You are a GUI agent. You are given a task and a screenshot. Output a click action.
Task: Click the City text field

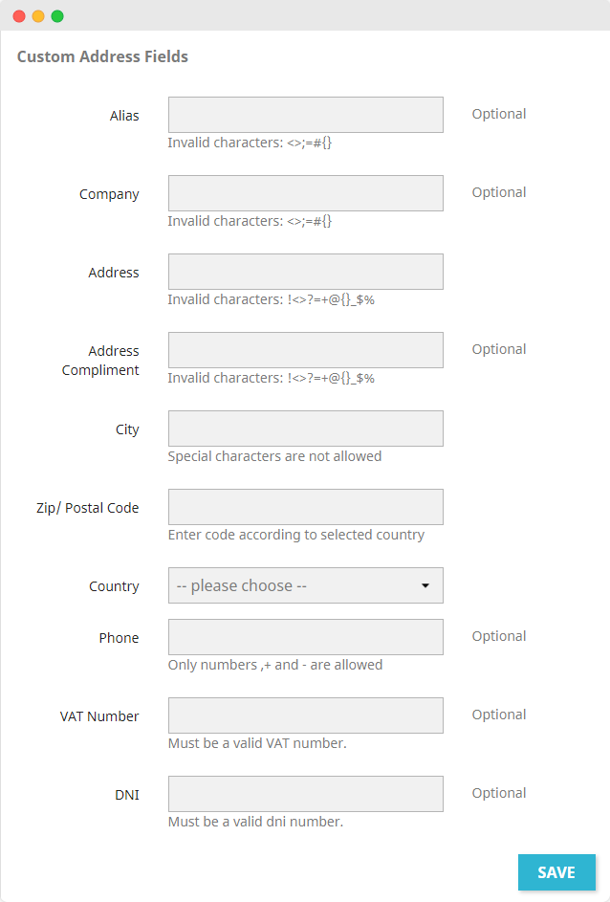305,429
